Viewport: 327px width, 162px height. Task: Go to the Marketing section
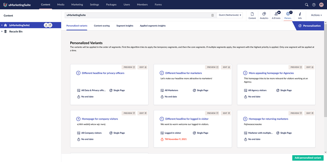click(77, 4)
